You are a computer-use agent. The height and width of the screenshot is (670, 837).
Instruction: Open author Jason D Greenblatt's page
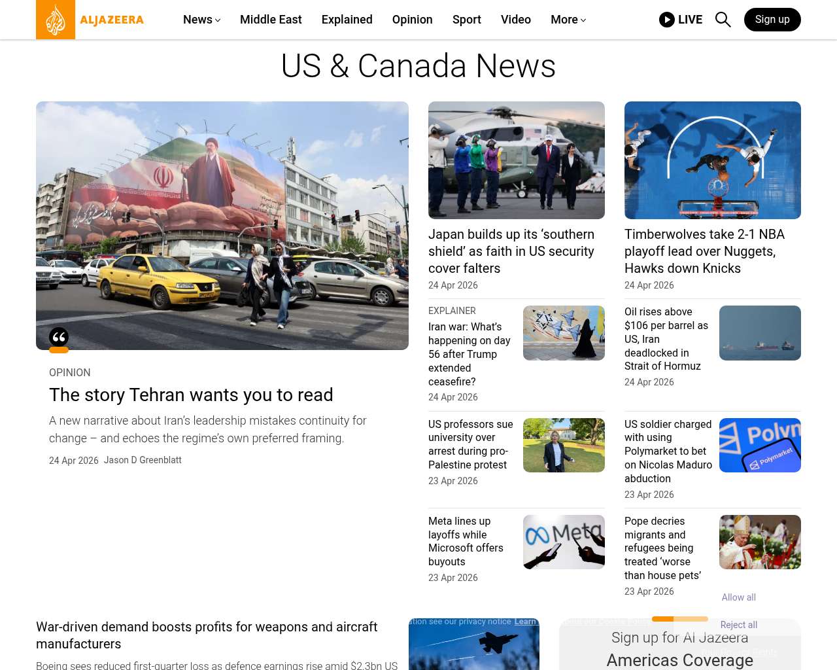point(143,460)
